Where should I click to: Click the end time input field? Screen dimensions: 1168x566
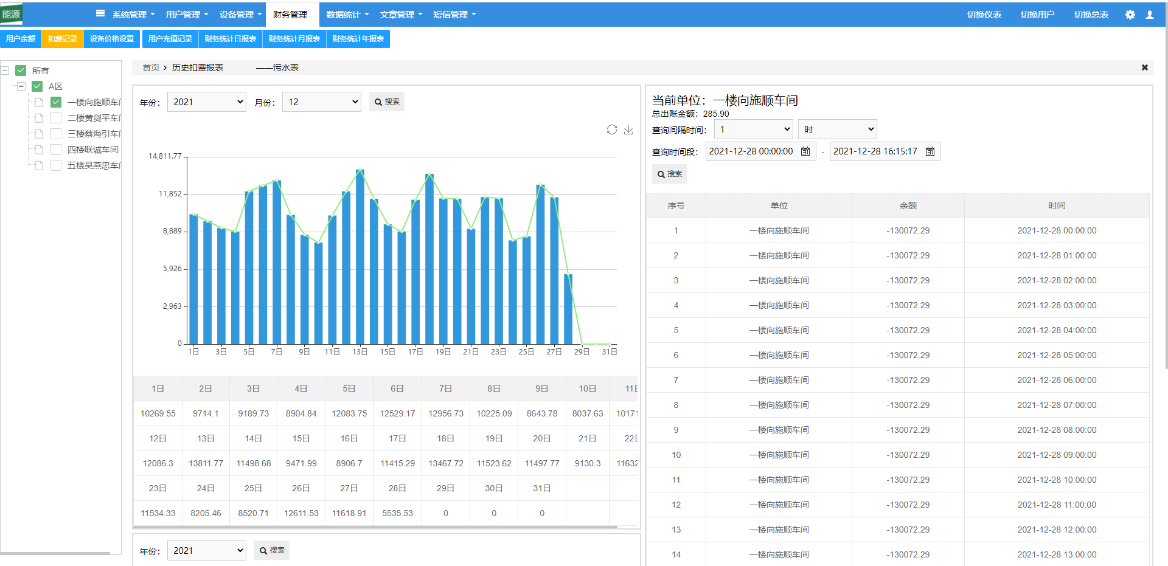(x=885, y=151)
